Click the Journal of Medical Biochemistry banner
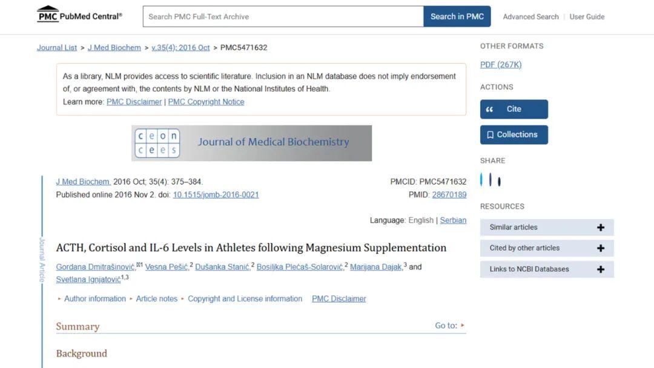 [251, 143]
